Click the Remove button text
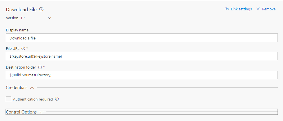Screen dimensions: 283x121 pos(269,9)
